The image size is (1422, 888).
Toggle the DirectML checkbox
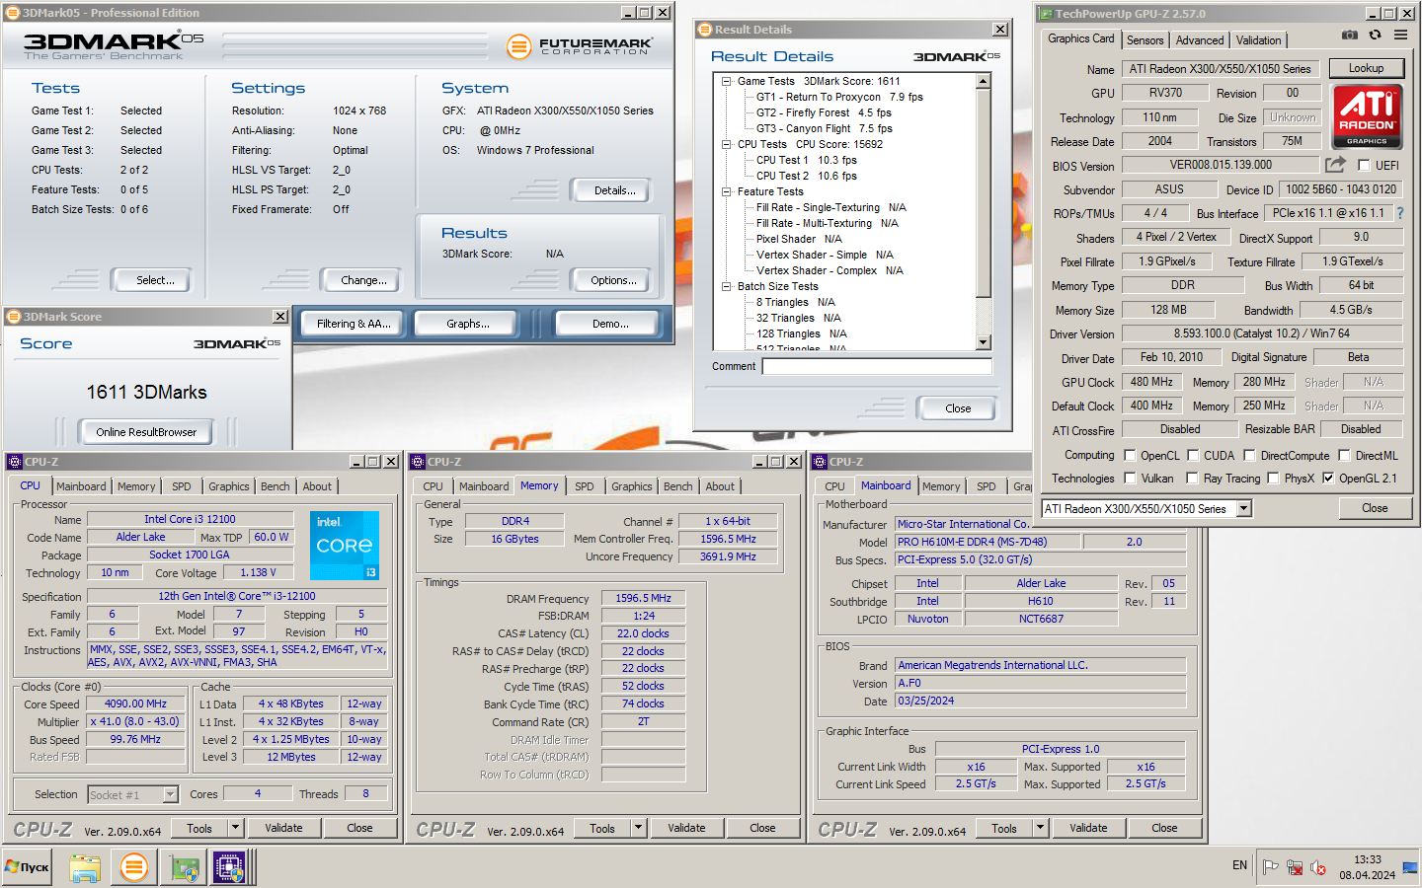1344,455
